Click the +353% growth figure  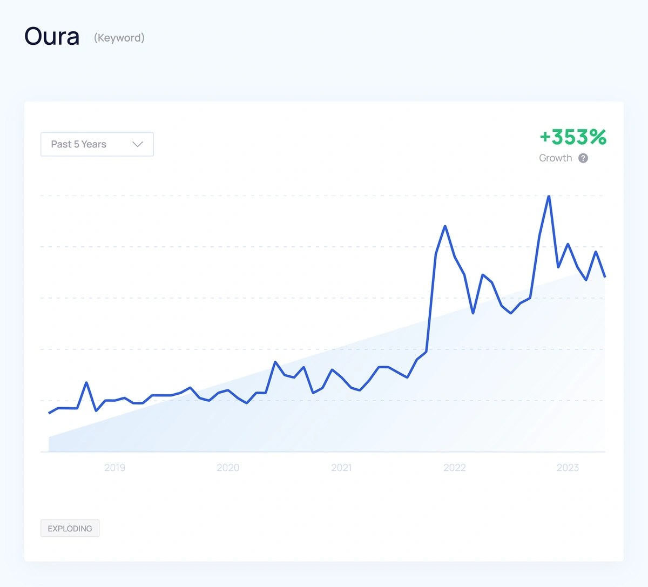pos(573,137)
